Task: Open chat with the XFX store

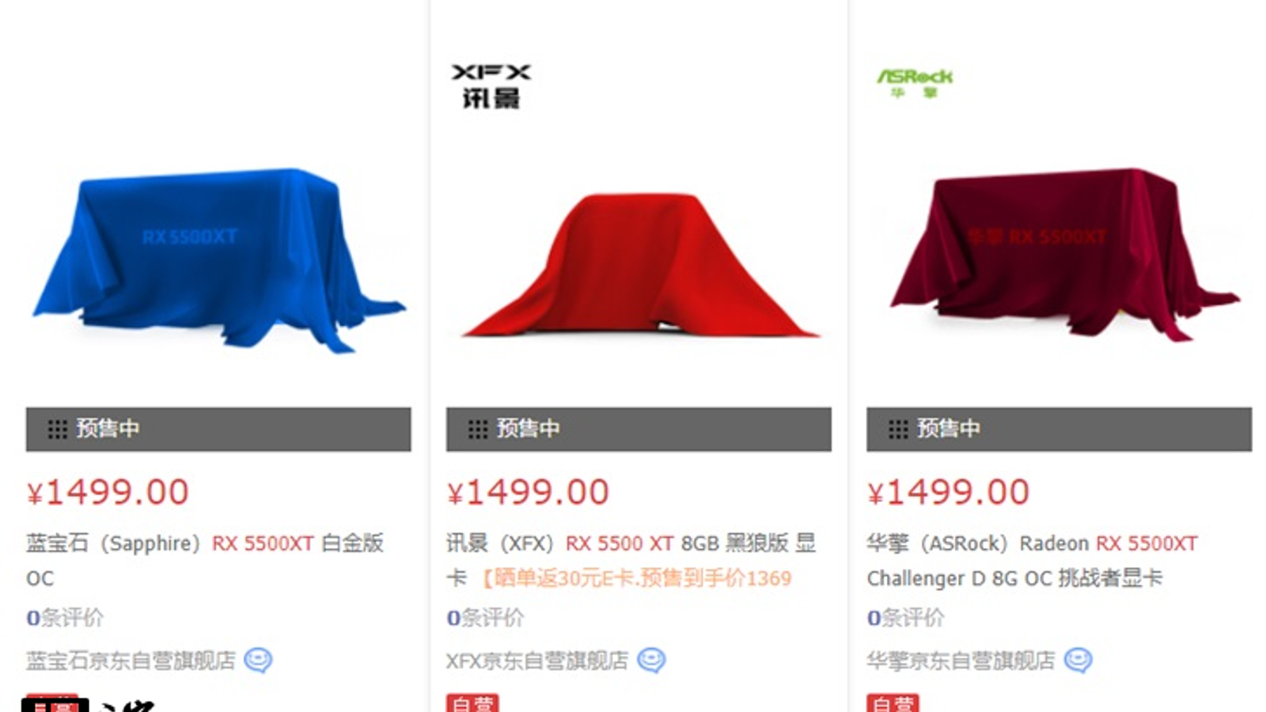Action: pyautogui.click(x=651, y=660)
